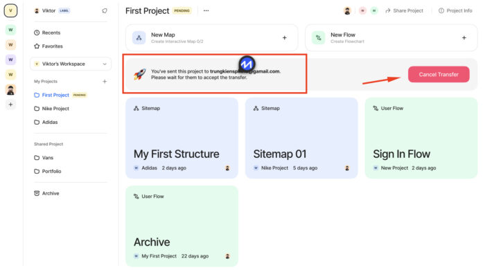Click the icon right of Viktor's name
485x270 pixels.
pos(105,10)
